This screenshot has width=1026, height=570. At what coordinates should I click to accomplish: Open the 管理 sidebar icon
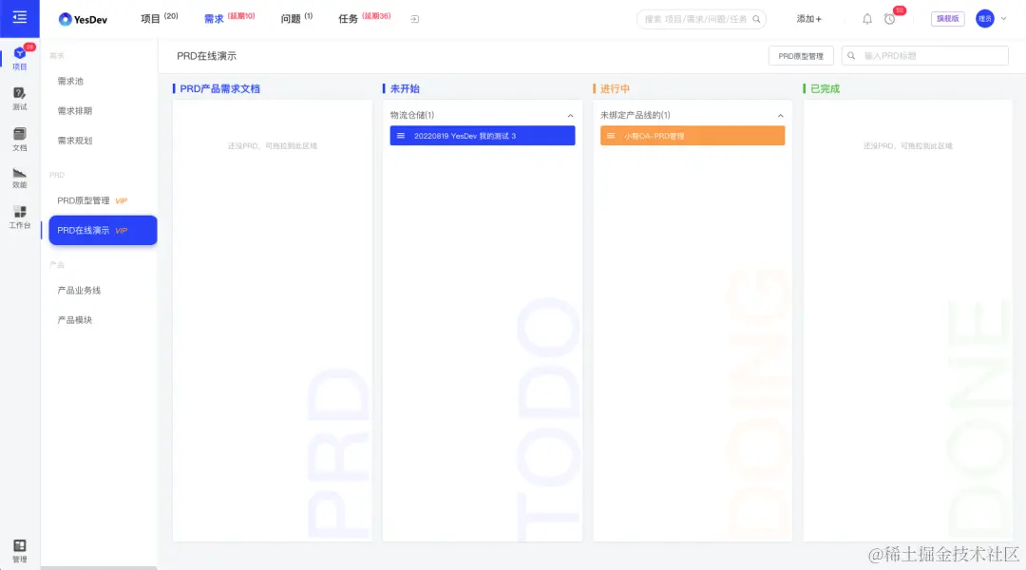click(20, 551)
